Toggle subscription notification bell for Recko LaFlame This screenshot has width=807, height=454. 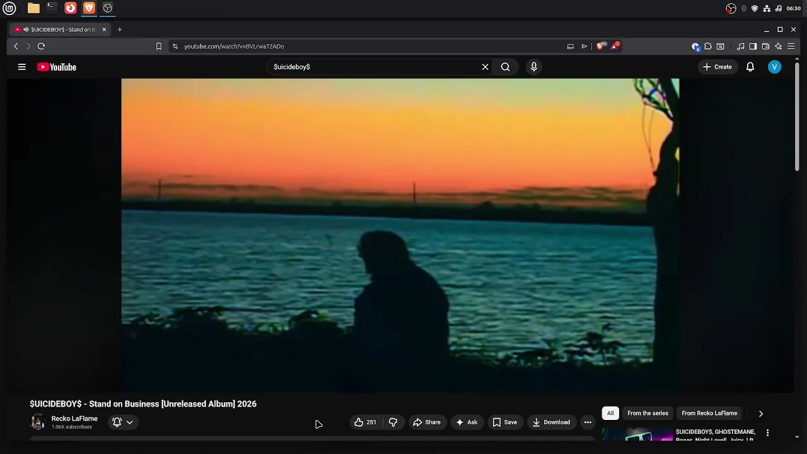click(x=117, y=422)
